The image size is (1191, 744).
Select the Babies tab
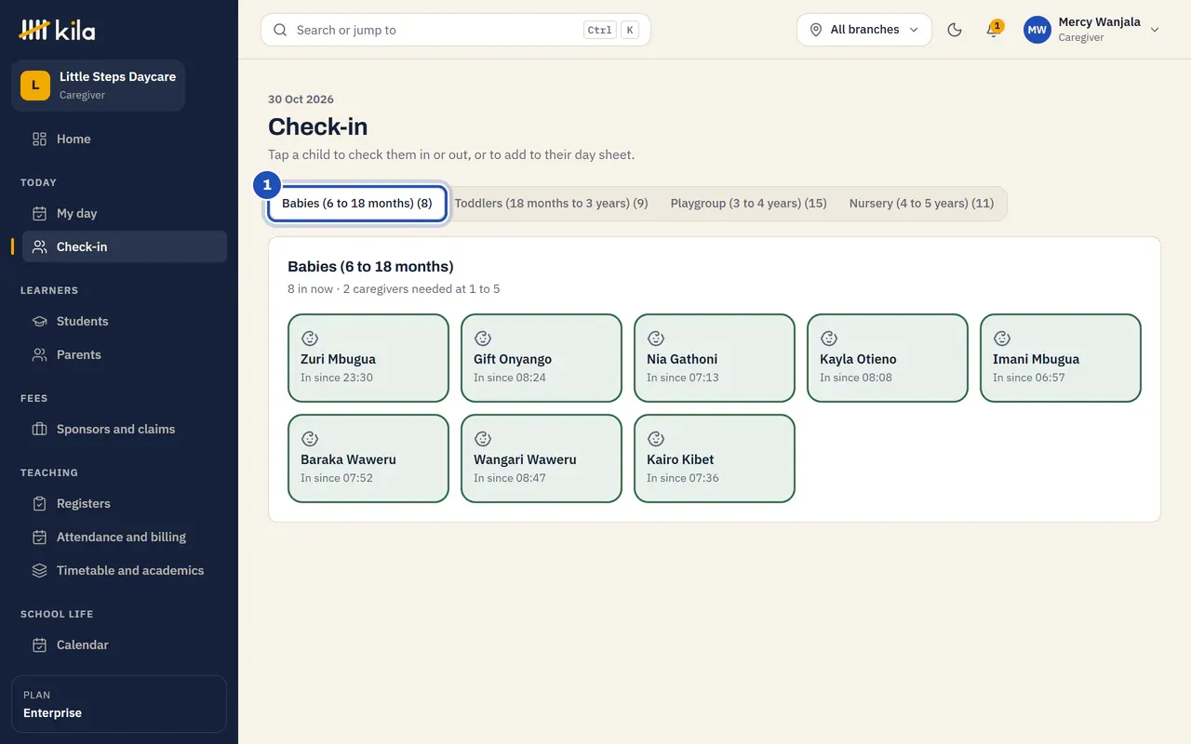click(357, 203)
